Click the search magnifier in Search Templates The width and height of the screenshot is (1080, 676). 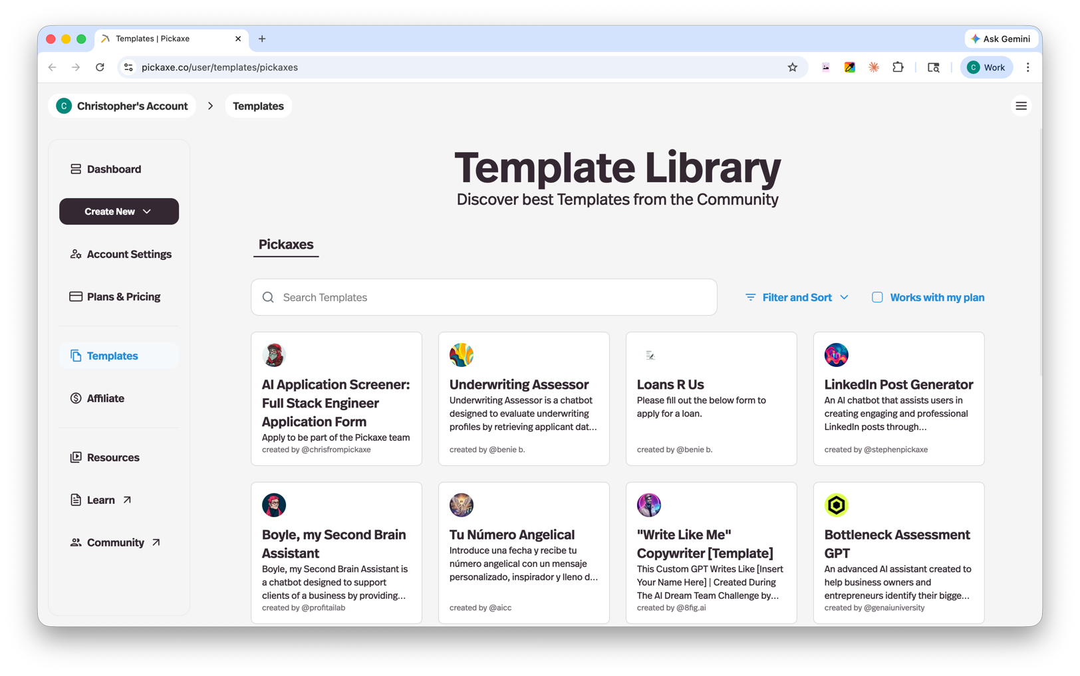tap(268, 297)
